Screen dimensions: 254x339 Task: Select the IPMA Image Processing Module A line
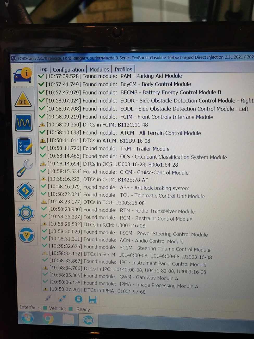tap(121, 284)
